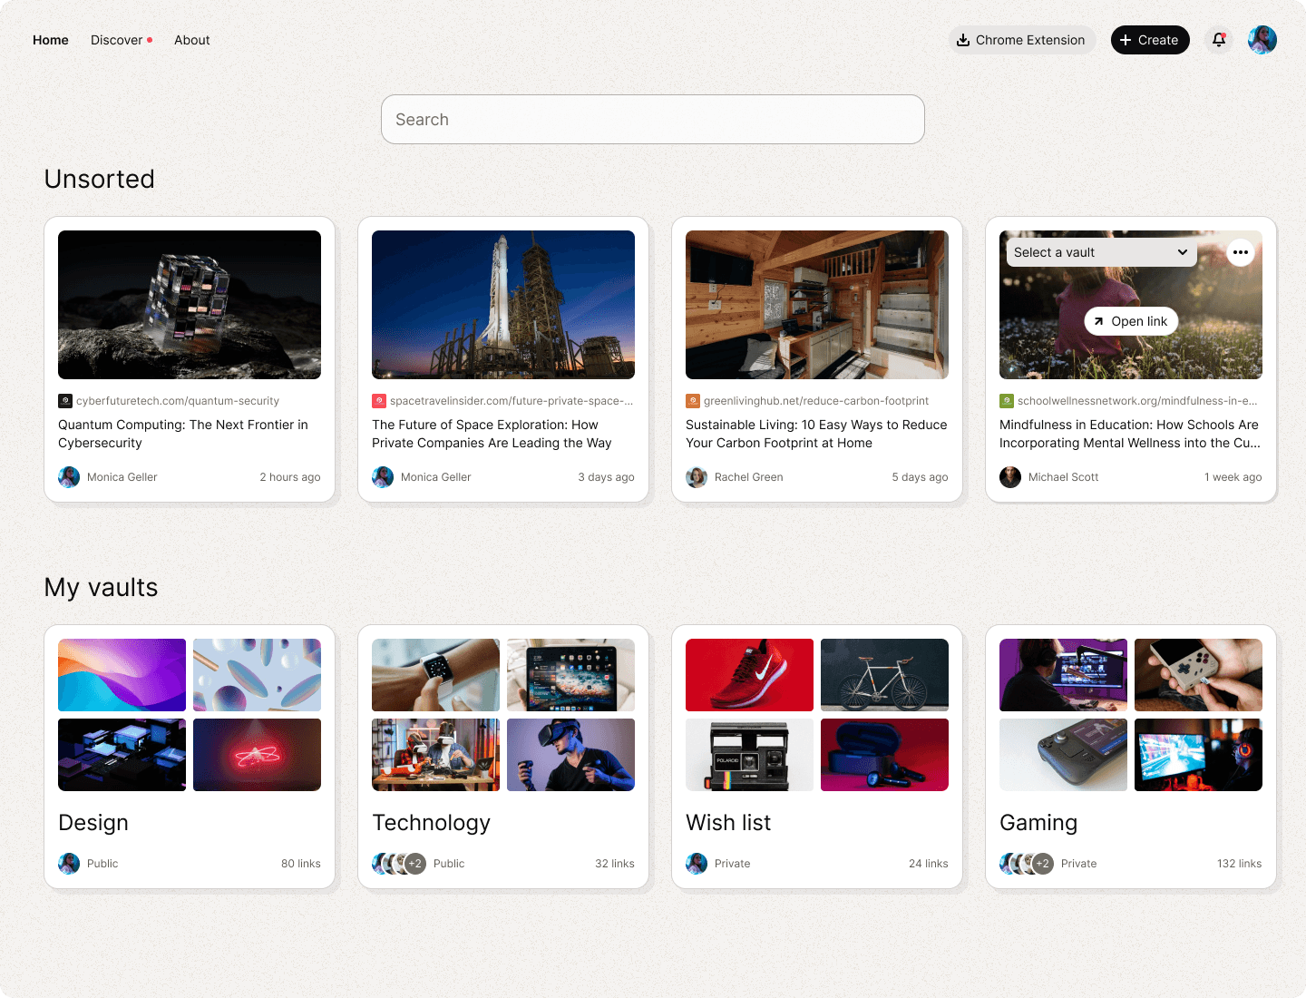Viewport: 1306px width, 998px height.
Task: Open the Discover page
Action: [x=117, y=40]
